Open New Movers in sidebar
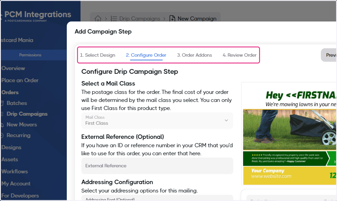Viewport: 337px width, 201px height. pyautogui.click(x=22, y=125)
